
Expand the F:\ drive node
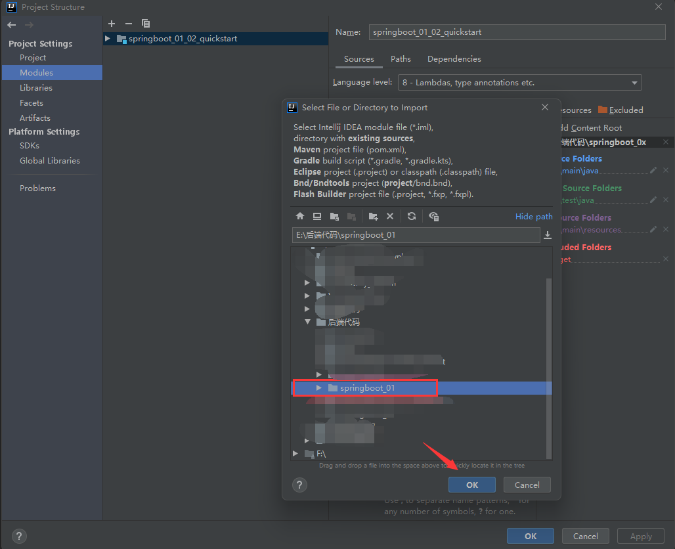295,453
